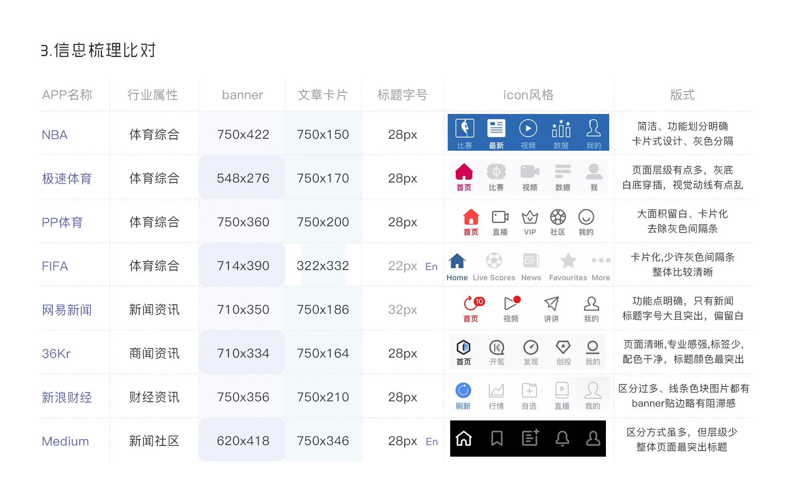Select the FIFA Favourites star icon
793x493 pixels.
point(568,261)
